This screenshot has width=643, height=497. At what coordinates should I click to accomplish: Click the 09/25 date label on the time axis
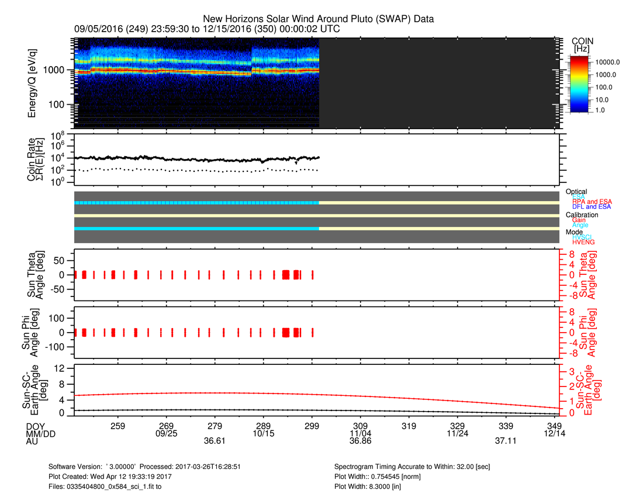point(167,434)
